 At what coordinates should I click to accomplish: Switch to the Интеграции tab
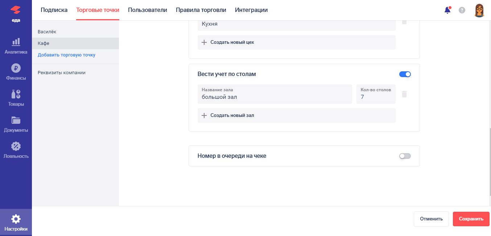pyautogui.click(x=251, y=10)
